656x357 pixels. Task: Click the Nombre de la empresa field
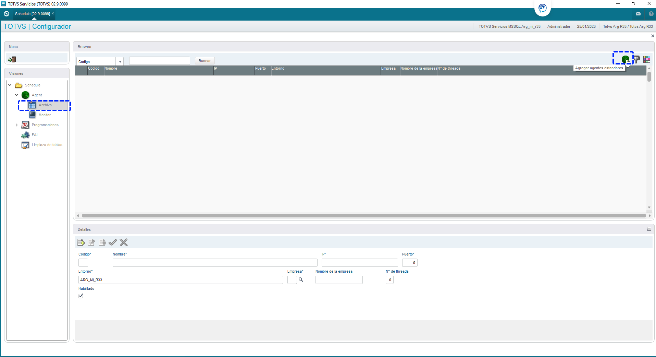click(339, 280)
